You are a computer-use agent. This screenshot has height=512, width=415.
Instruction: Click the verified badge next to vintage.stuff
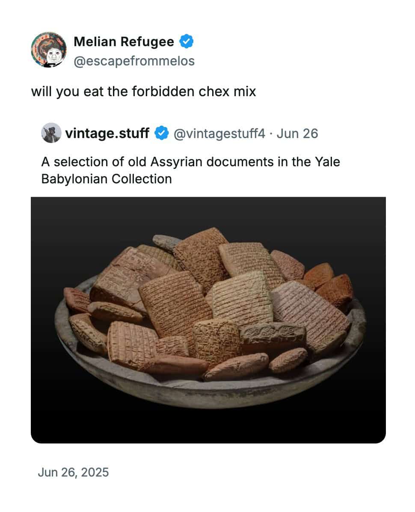[x=161, y=133]
